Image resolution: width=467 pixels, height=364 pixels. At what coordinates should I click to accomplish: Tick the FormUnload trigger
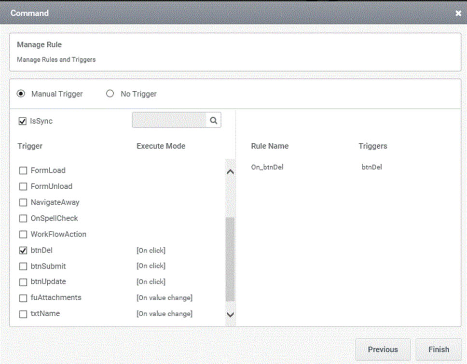click(23, 187)
